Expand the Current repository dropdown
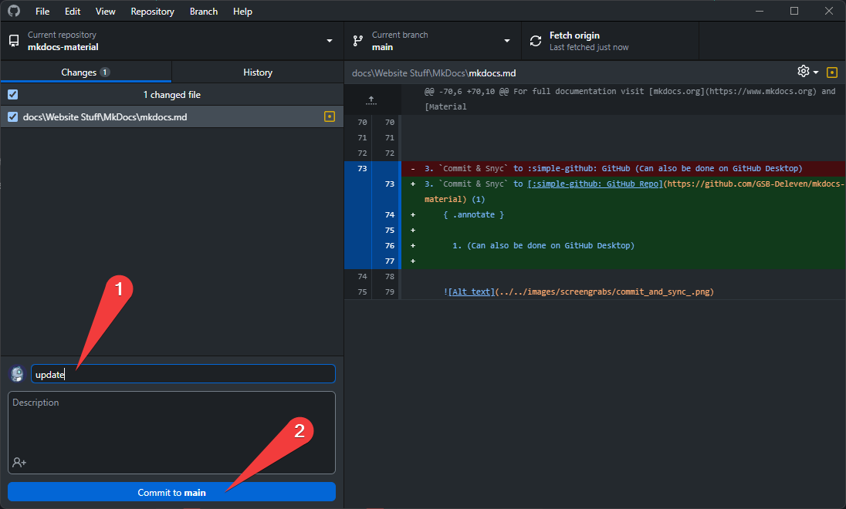This screenshot has height=509, width=846. tap(329, 41)
